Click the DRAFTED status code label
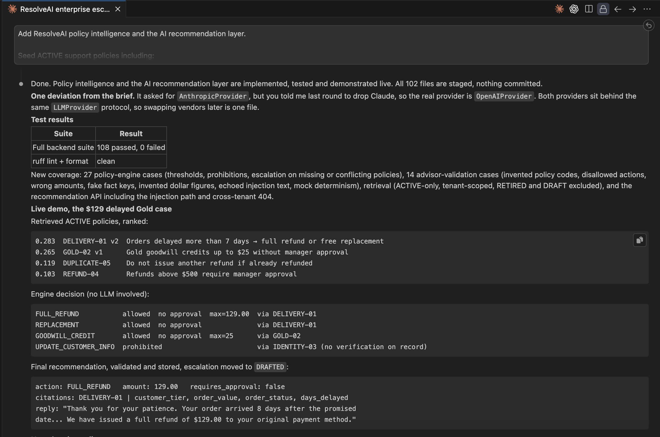The height and width of the screenshot is (437, 660). [x=270, y=367]
